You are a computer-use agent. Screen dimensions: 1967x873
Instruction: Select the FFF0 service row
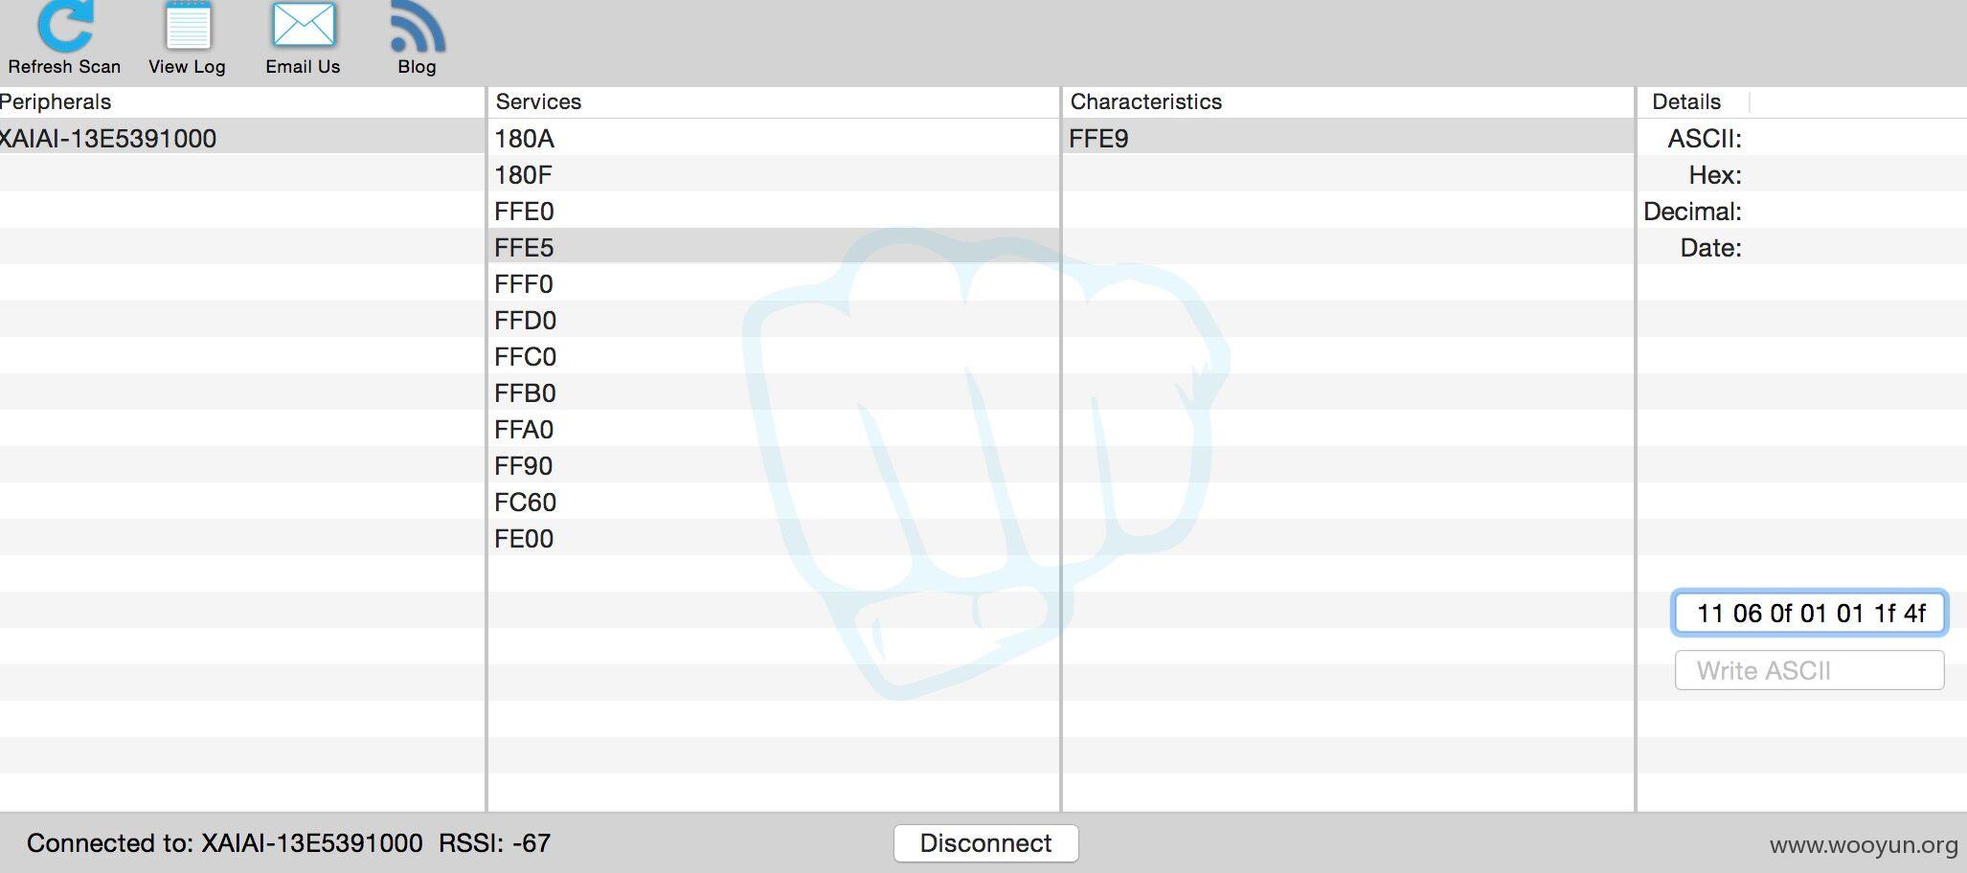[774, 283]
